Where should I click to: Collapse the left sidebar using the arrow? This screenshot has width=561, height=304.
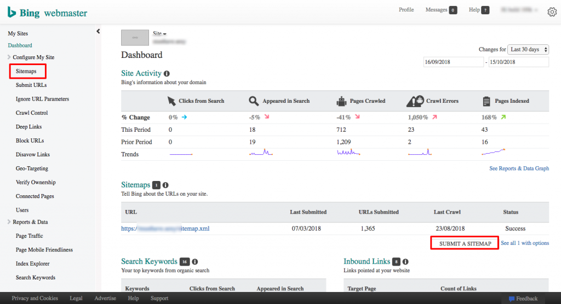[x=98, y=32]
